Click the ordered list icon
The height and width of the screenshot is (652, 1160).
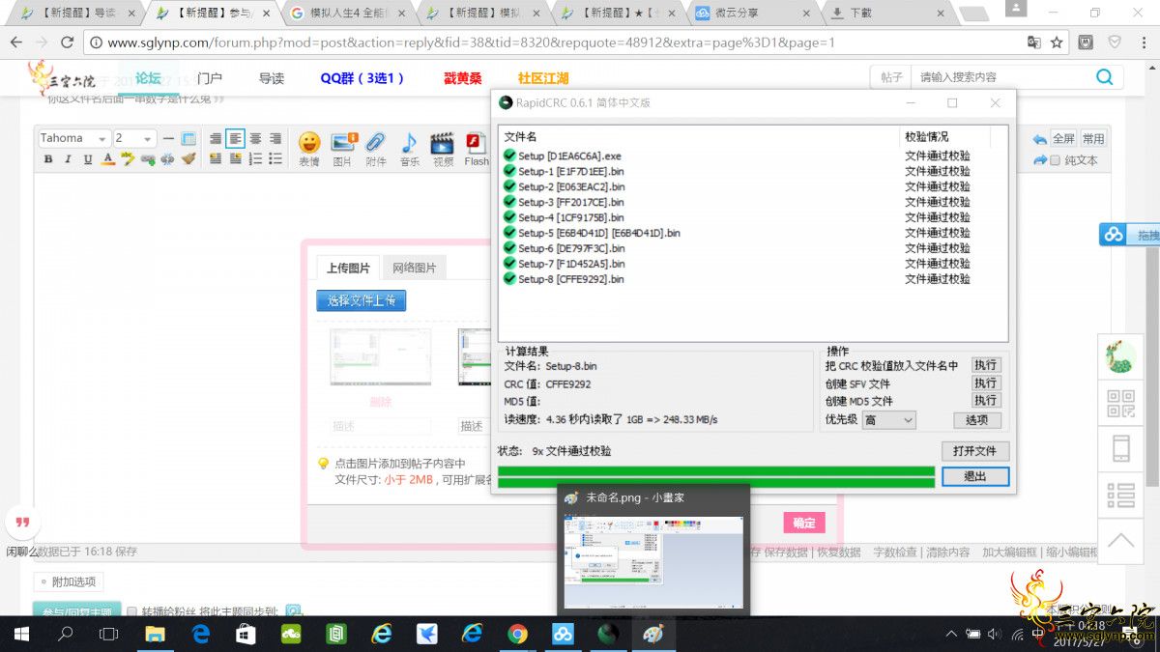(256, 159)
